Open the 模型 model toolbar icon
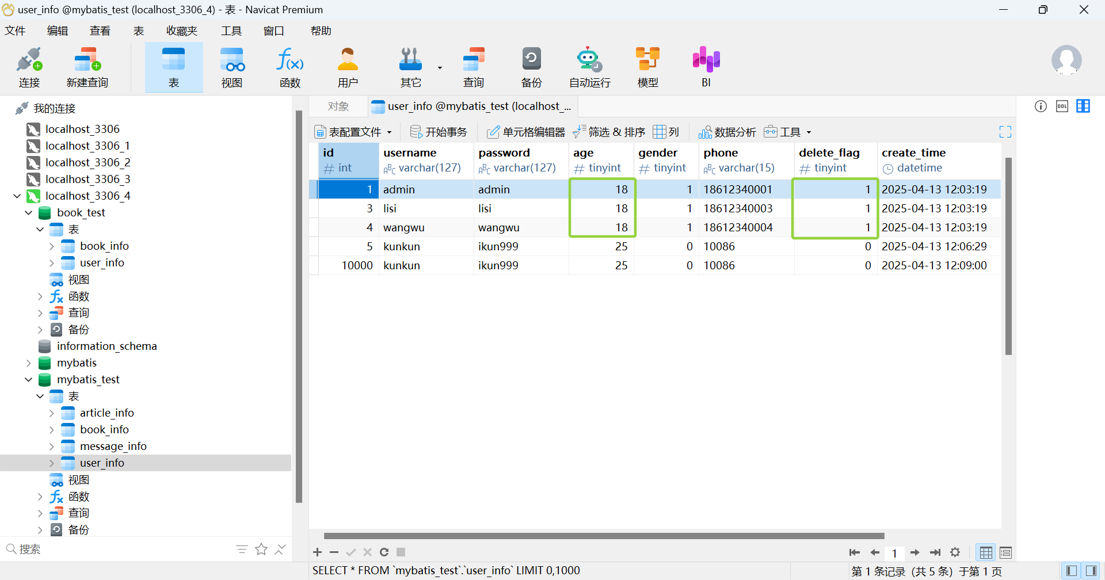 [x=647, y=68]
